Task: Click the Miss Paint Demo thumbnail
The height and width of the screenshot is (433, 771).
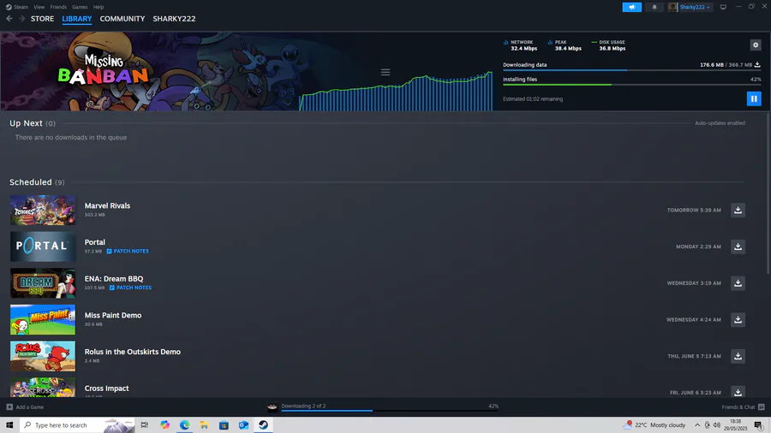Action: point(43,319)
